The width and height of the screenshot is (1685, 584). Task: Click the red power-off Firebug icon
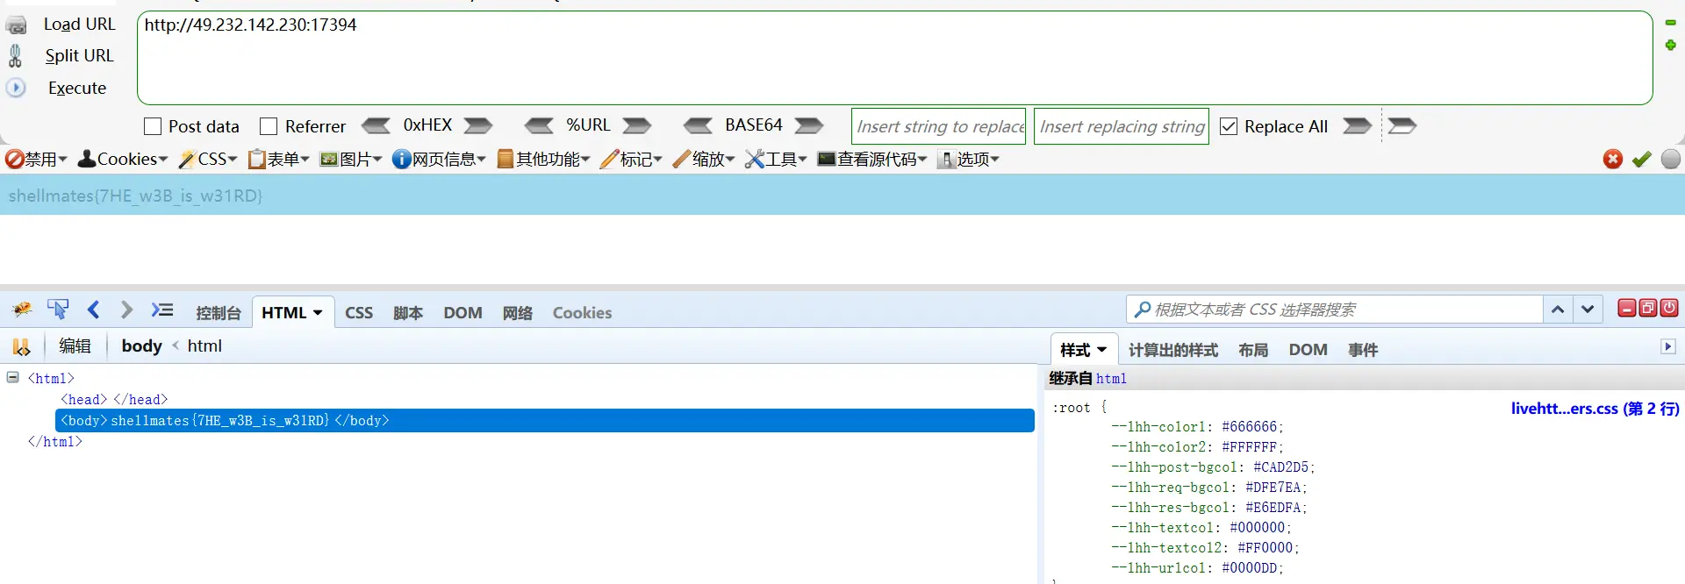pyautogui.click(x=1669, y=308)
